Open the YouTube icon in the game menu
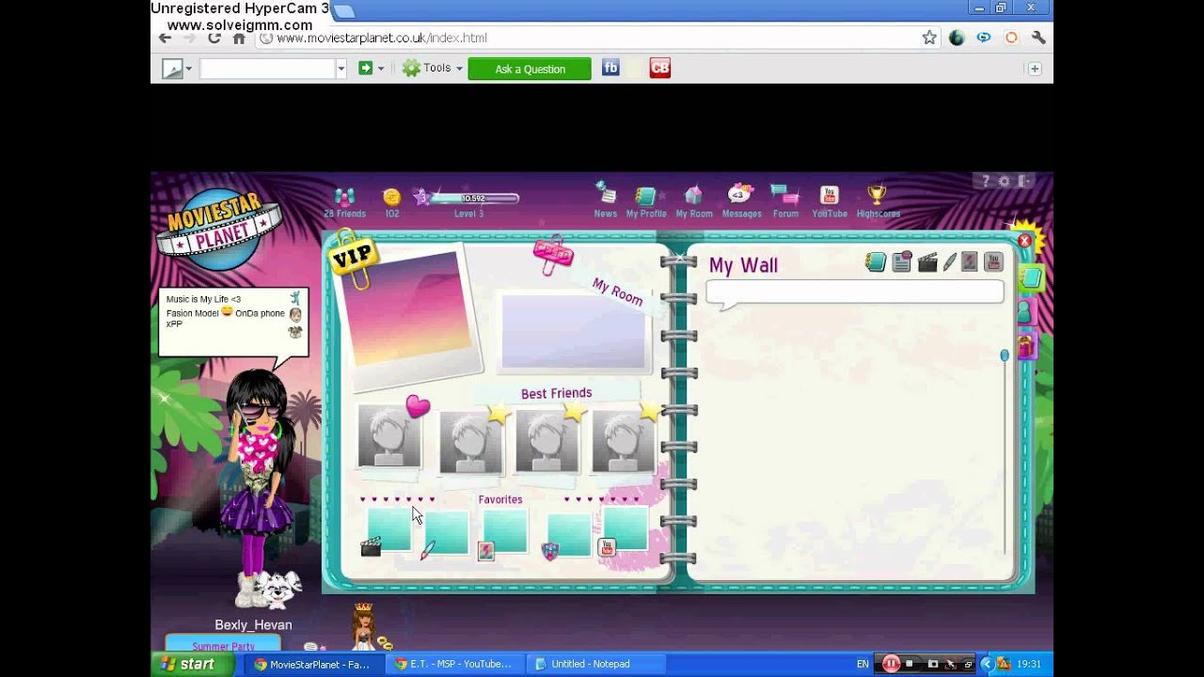1204x677 pixels. pos(829,195)
